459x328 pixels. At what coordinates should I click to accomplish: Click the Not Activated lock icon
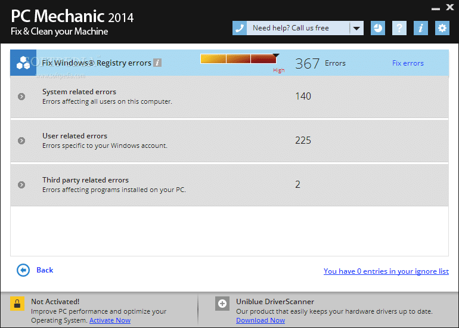pos(17,303)
